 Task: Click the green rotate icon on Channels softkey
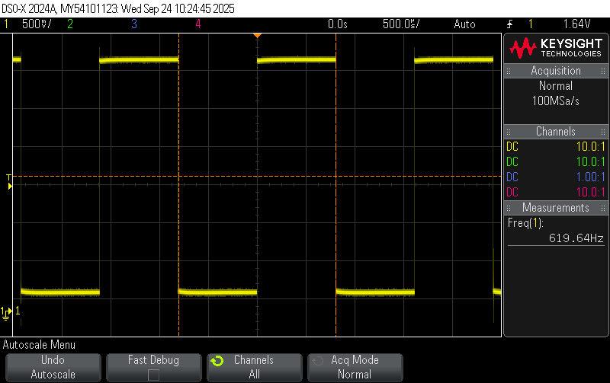pyautogui.click(x=217, y=361)
